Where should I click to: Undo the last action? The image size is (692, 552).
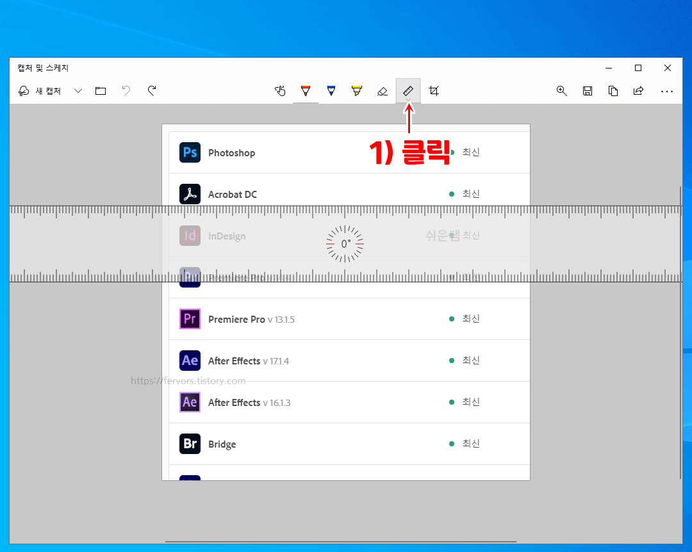pos(126,91)
